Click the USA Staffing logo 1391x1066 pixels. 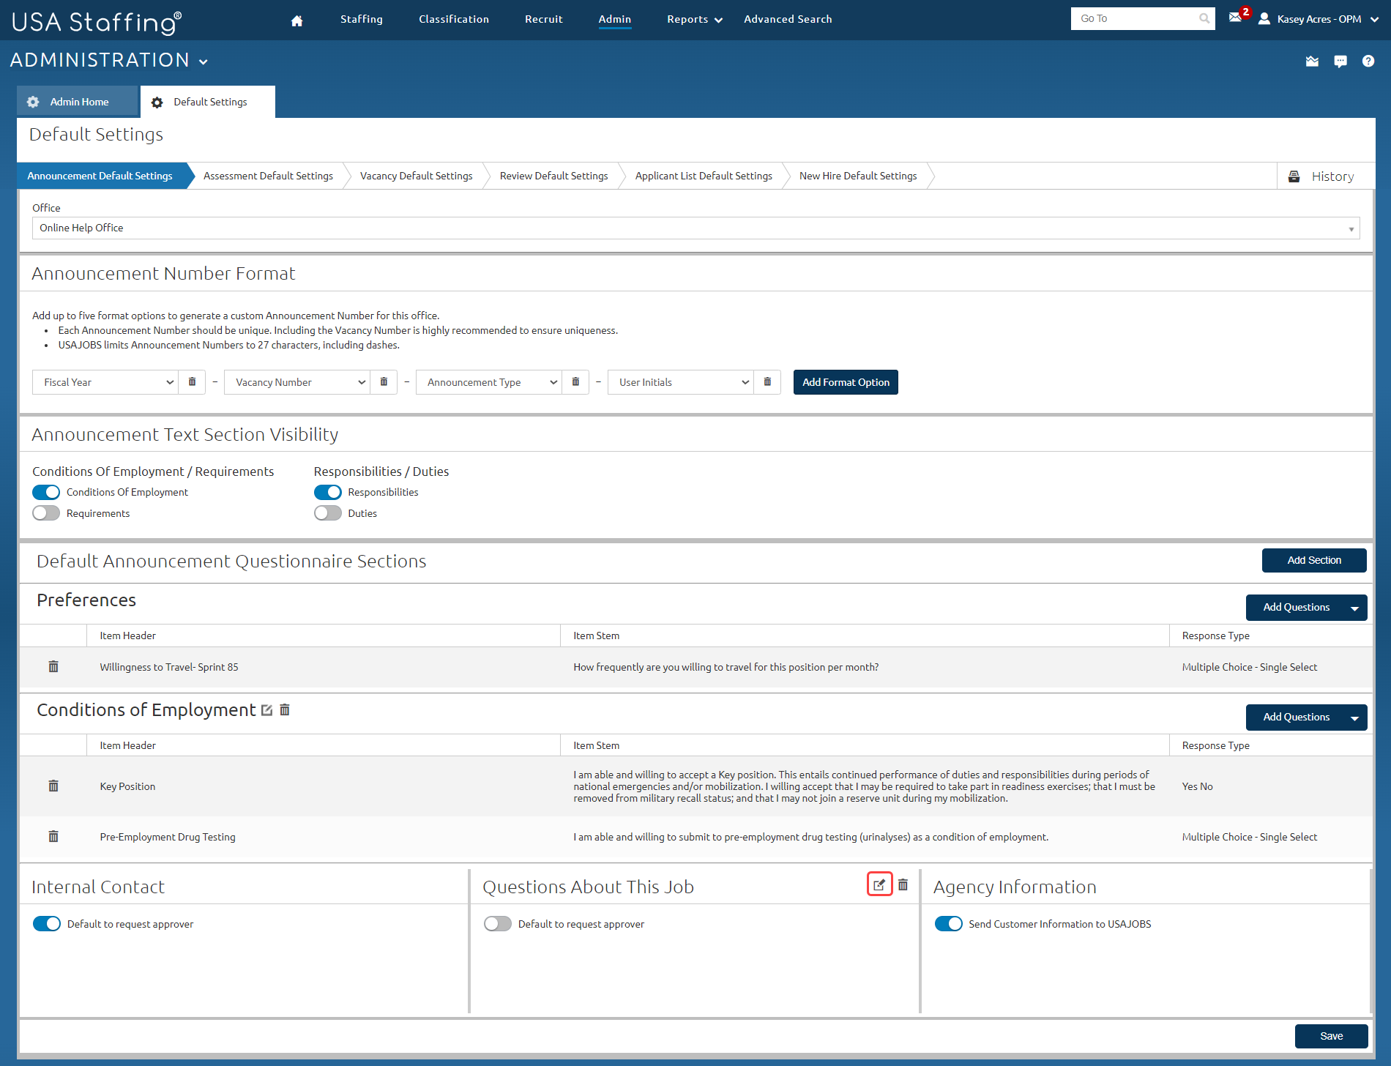[97, 23]
